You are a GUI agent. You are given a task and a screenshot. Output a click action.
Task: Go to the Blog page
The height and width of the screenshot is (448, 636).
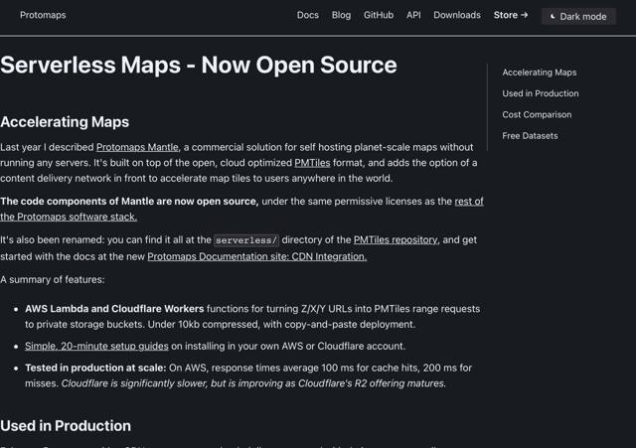(x=341, y=15)
